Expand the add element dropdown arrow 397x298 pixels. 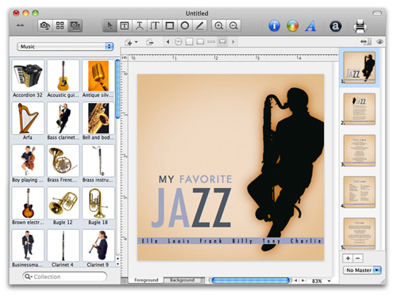click(137, 42)
